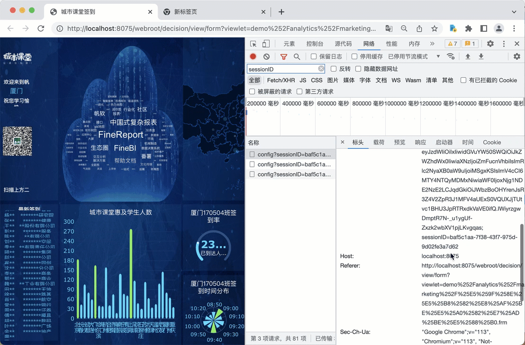Open the Chrome three-dot menu
Image resolution: width=525 pixels, height=345 pixels.
[514, 28]
